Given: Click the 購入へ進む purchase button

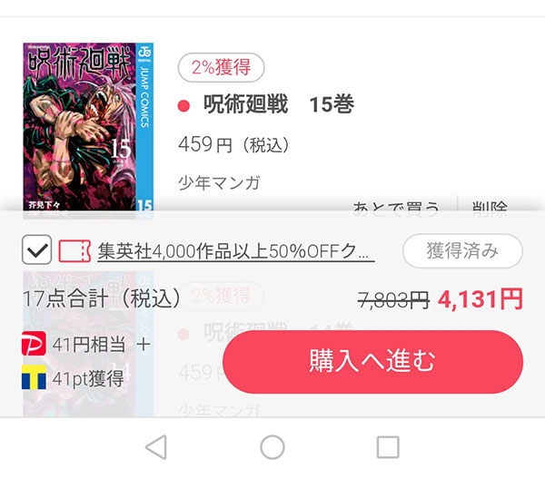Looking at the screenshot, I should pos(372,362).
